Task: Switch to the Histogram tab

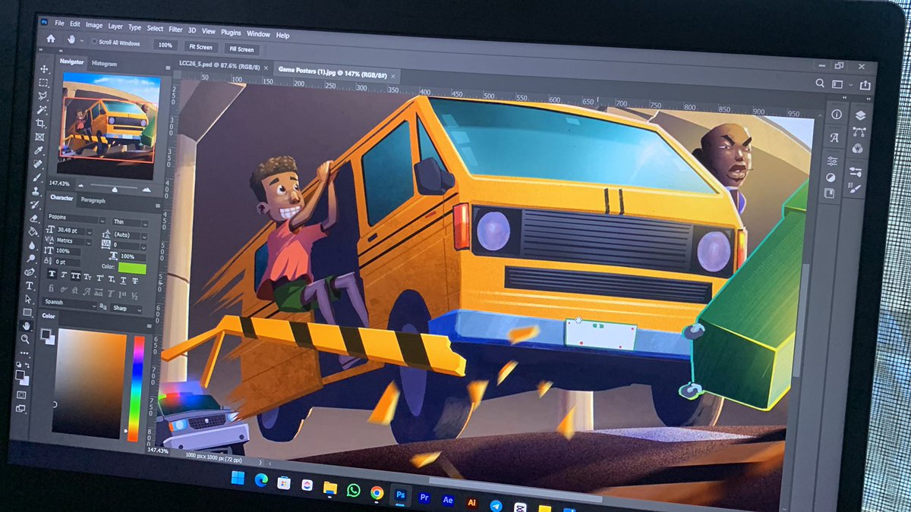Action: tap(104, 64)
